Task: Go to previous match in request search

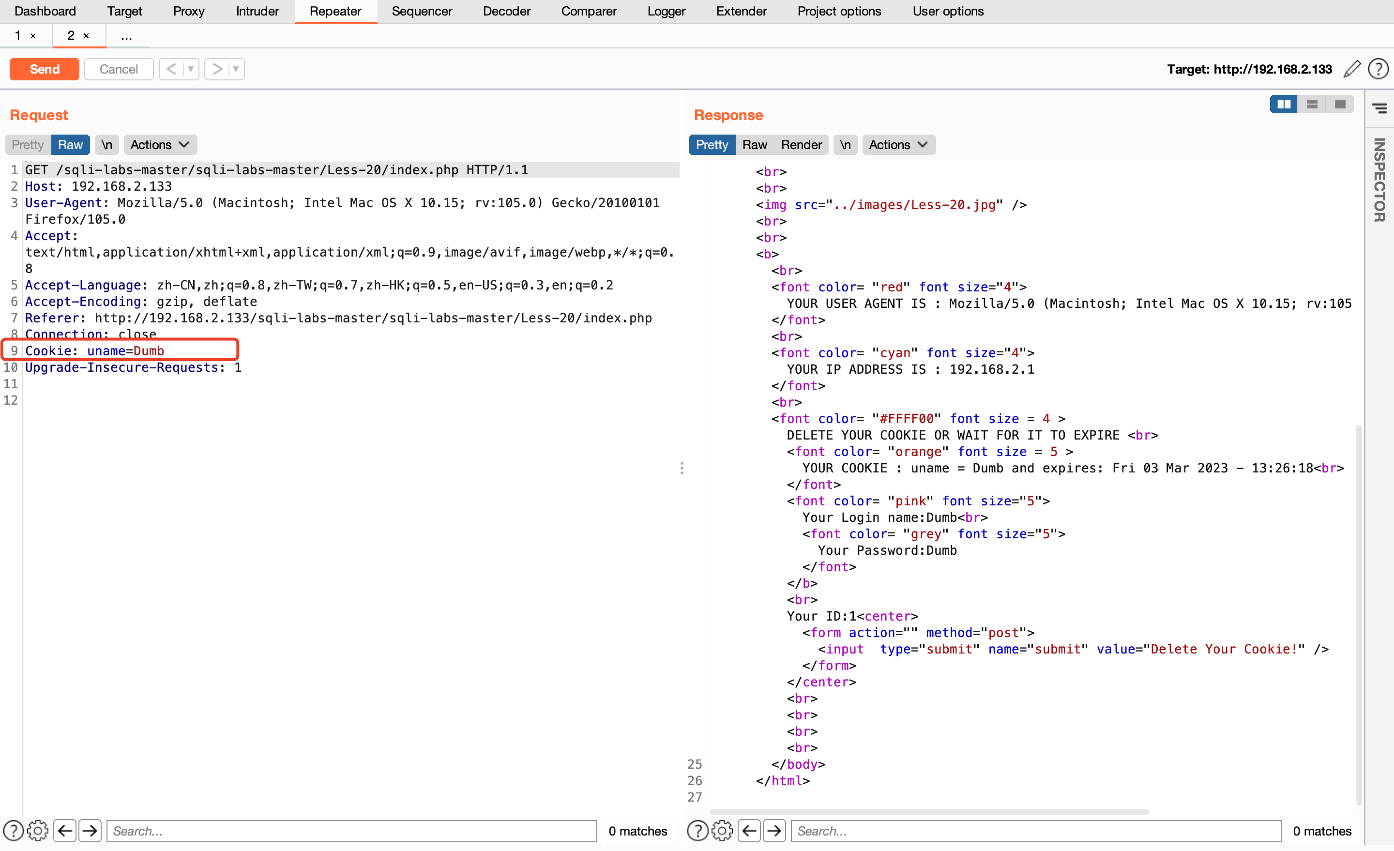Action: pos(65,831)
